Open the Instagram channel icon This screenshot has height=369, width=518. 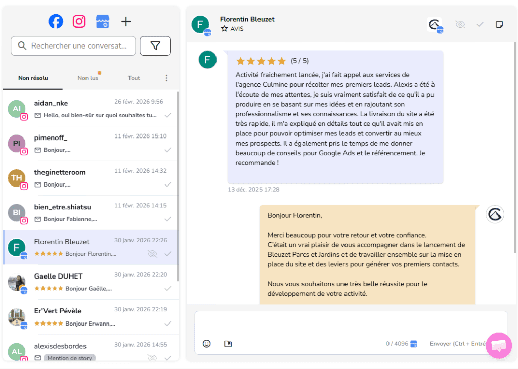click(x=79, y=21)
